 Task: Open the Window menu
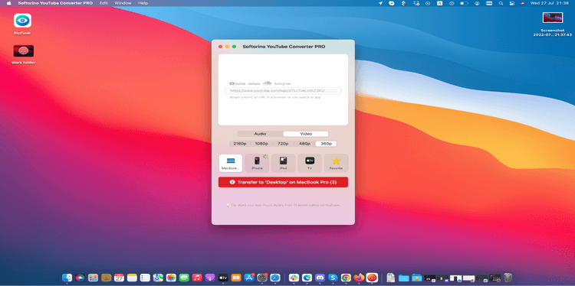[123, 3]
